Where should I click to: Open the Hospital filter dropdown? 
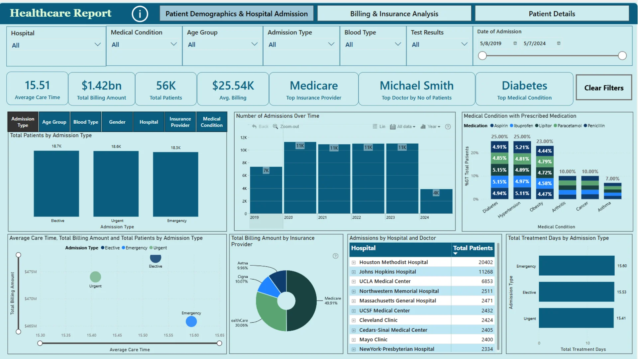pos(97,45)
